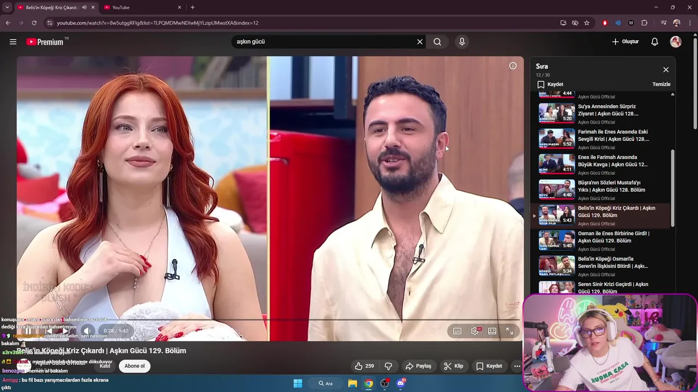This screenshot has height=392, width=698.
Task: Open the YouTube account avatar menu
Action: pos(676,41)
